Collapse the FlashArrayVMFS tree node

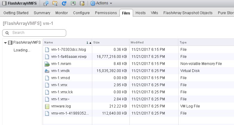pyautogui.click(x=5, y=43)
